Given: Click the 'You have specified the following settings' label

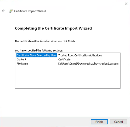Looking at the screenshot, I should pos(39,50).
